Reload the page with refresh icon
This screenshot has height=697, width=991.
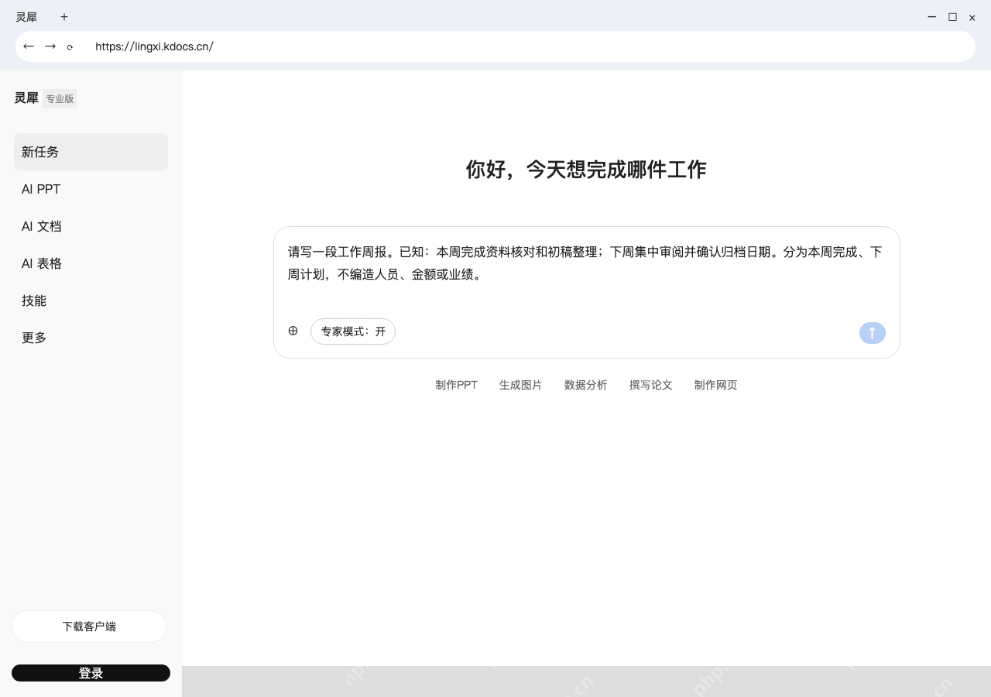pos(70,47)
